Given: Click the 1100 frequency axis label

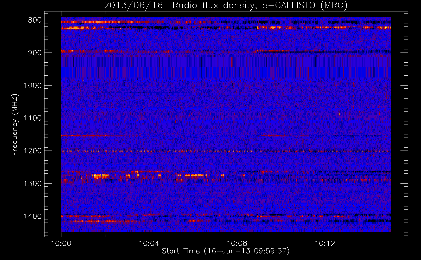Looking at the screenshot, I should [x=33, y=118].
